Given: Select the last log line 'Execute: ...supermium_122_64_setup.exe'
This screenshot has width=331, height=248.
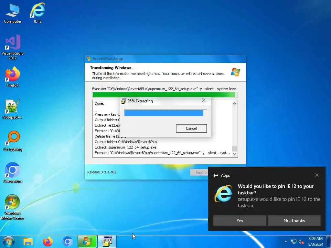Looking at the screenshot, I should tap(162, 153).
